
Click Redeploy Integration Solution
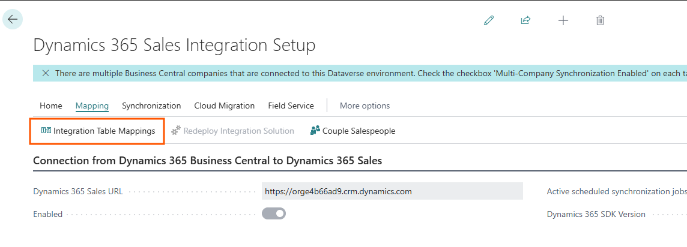(x=232, y=131)
